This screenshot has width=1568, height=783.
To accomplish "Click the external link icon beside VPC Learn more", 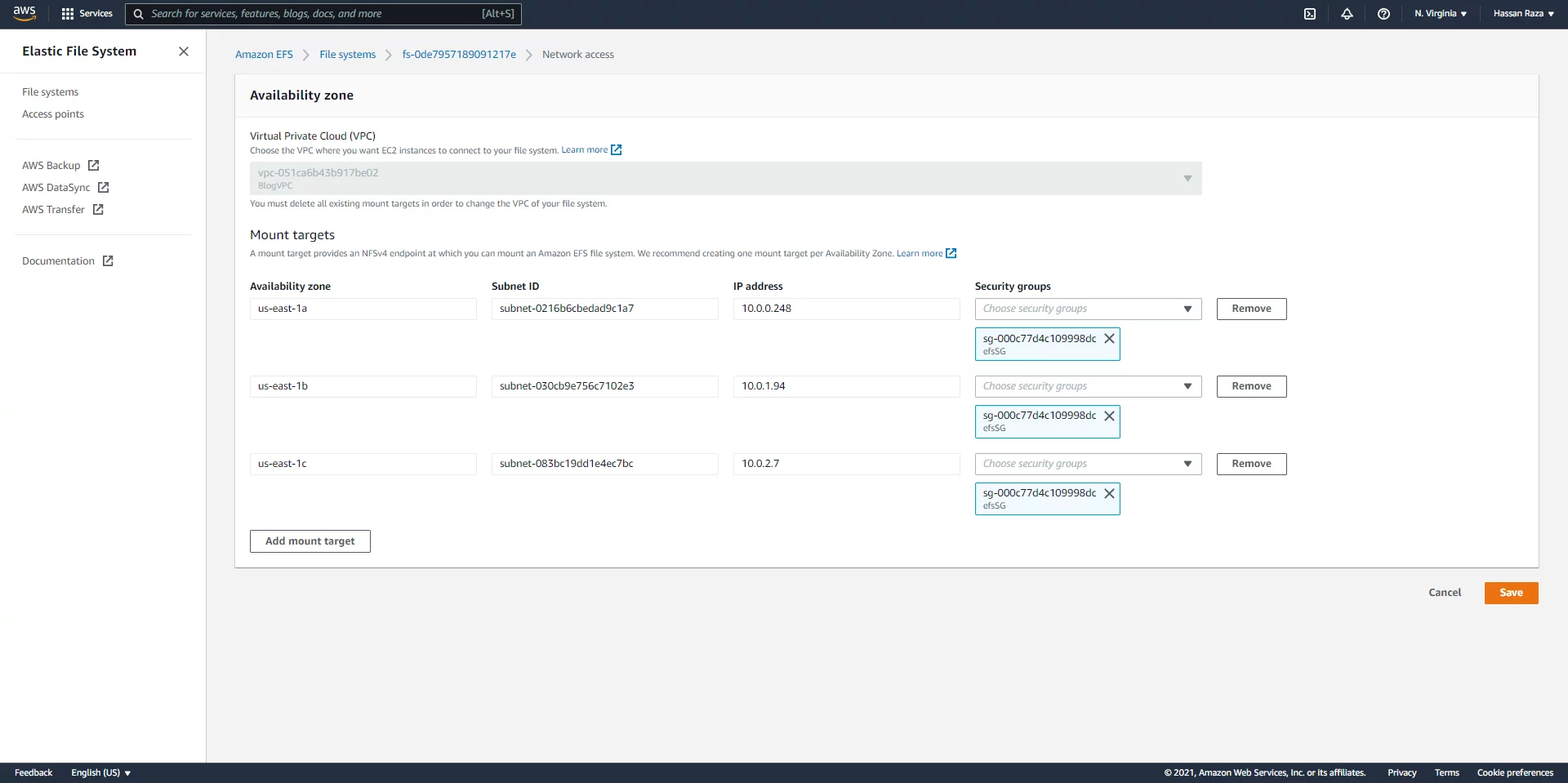I will [617, 150].
